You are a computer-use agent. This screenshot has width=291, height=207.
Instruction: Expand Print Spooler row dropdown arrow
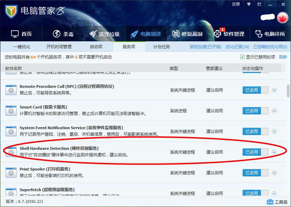pos(274,173)
